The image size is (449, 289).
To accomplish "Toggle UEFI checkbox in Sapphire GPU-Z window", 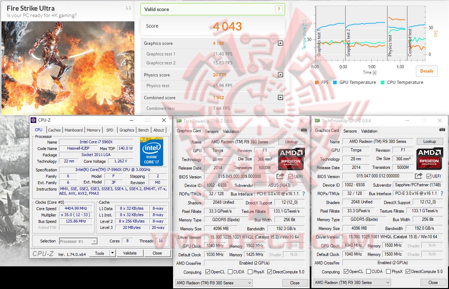I will point(429,176).
